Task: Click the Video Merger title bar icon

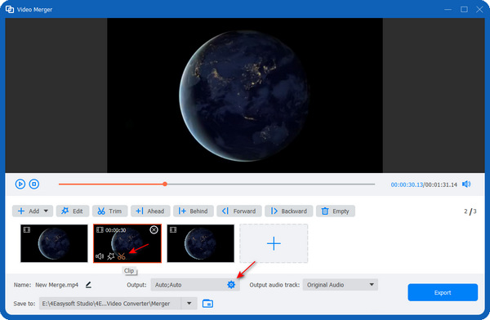Action: point(10,9)
